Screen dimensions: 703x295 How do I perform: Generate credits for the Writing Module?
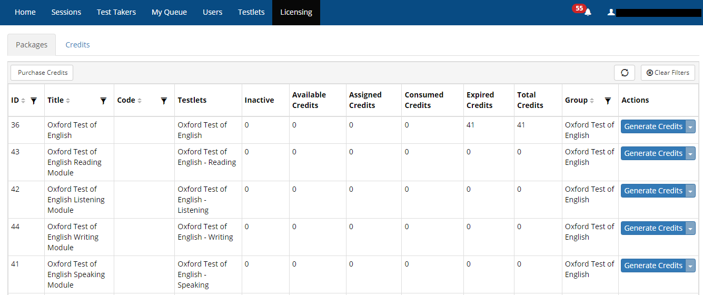click(653, 228)
